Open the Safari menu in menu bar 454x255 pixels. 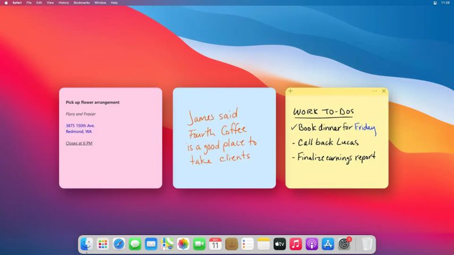[x=17, y=3]
